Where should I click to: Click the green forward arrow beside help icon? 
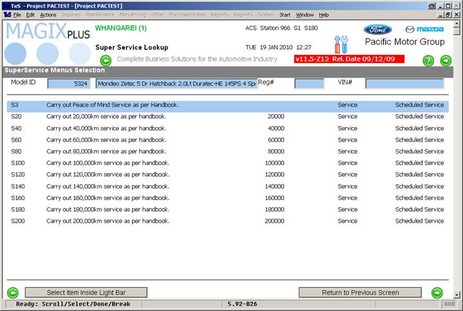coord(446,61)
